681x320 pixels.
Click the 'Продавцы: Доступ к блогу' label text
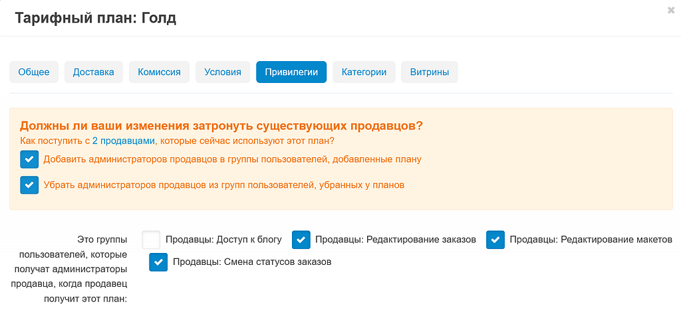(x=223, y=240)
